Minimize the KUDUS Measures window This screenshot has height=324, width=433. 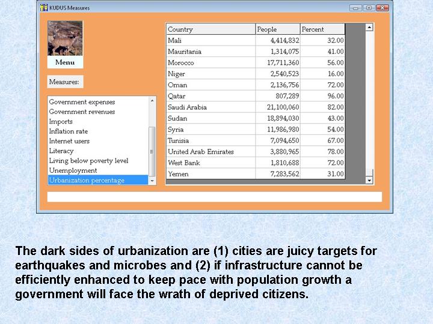(x=355, y=8)
